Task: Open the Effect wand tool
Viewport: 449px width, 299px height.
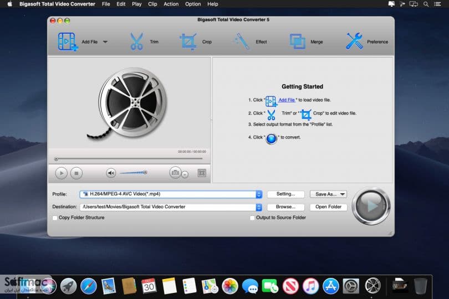Action: (242, 42)
